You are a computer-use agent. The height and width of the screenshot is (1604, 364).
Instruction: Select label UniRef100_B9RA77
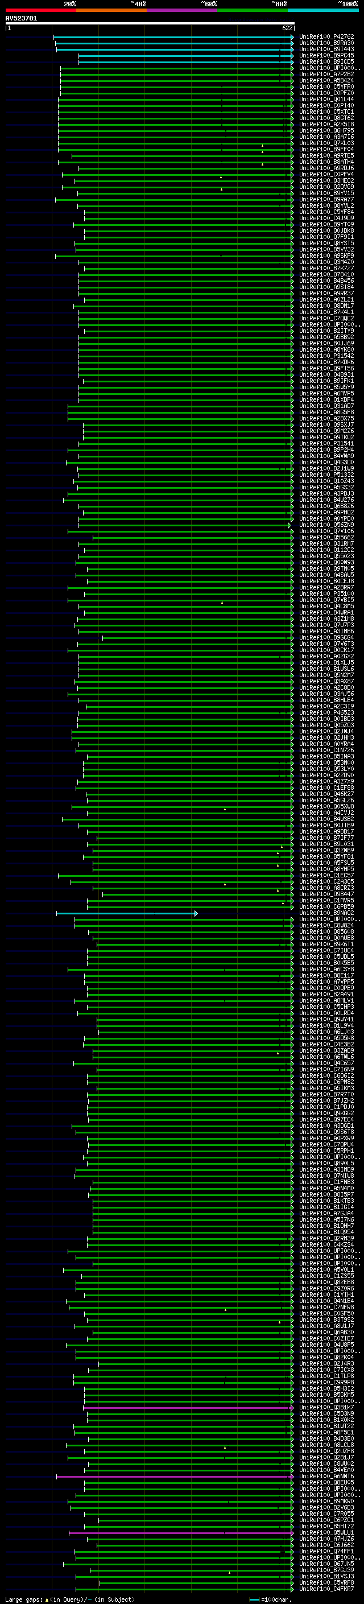[x=326, y=199]
